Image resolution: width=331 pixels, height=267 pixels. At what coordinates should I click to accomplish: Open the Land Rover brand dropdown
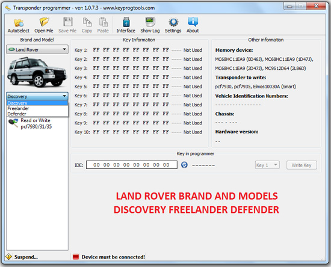[37, 49]
